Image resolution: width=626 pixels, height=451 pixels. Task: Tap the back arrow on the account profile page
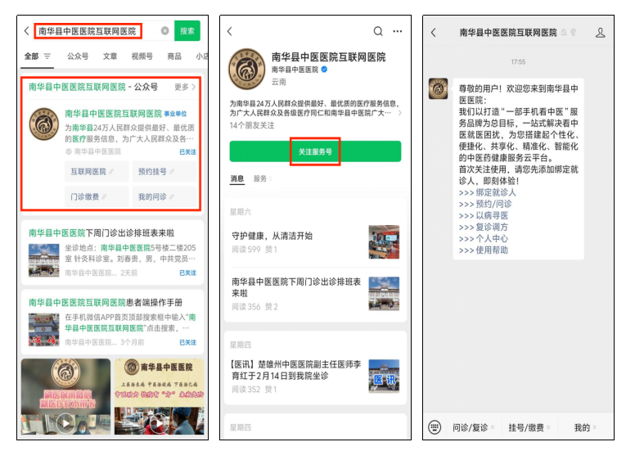click(x=230, y=31)
